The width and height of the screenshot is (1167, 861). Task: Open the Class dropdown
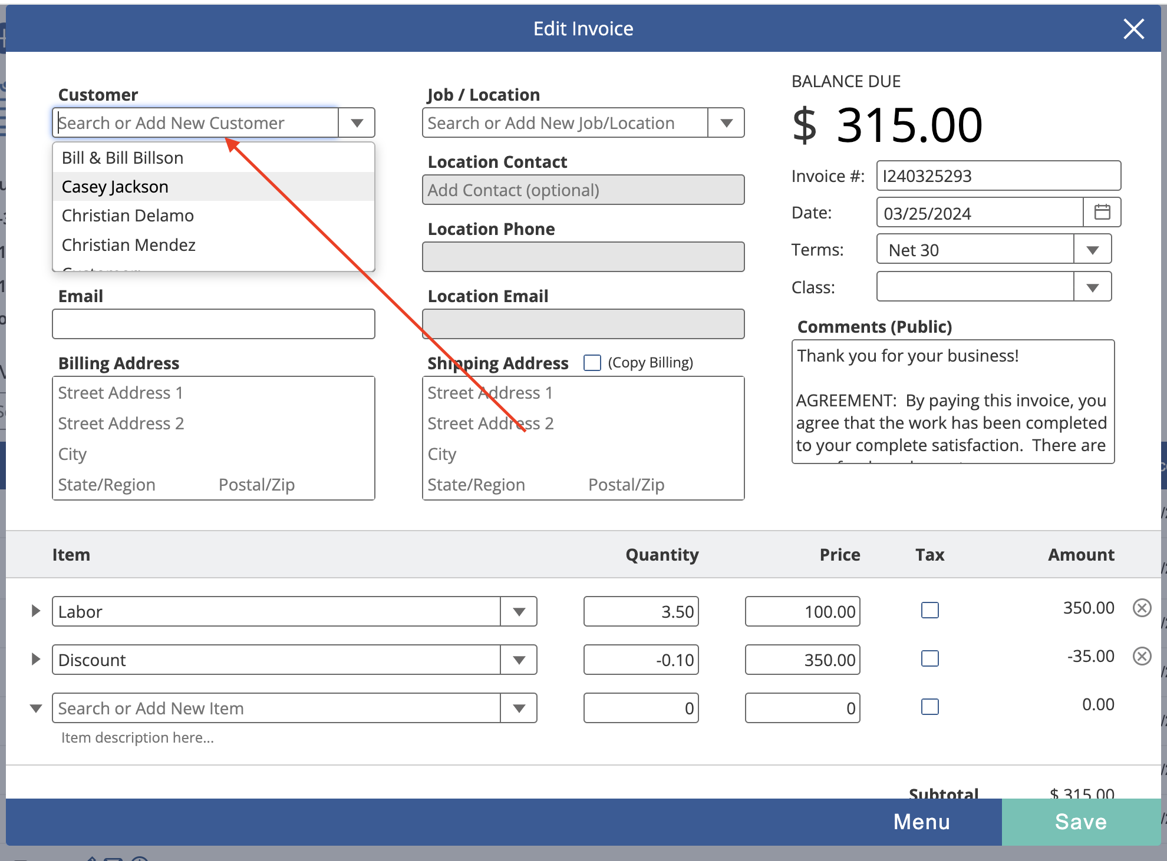pos(1093,286)
